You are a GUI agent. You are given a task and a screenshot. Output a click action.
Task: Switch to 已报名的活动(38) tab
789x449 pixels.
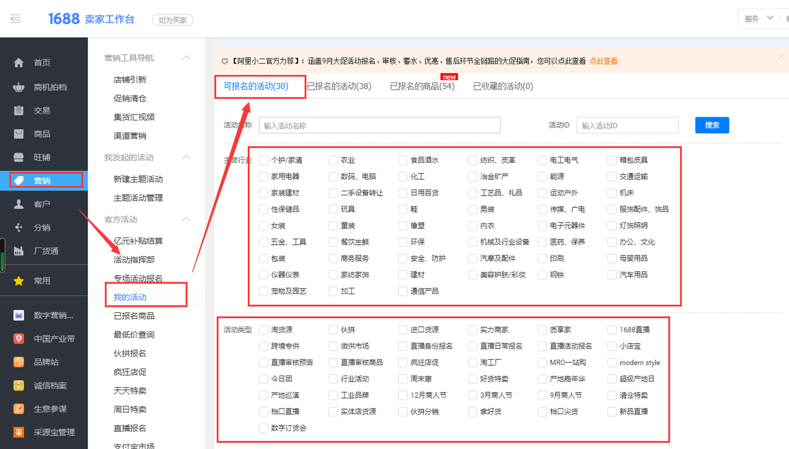coord(339,86)
